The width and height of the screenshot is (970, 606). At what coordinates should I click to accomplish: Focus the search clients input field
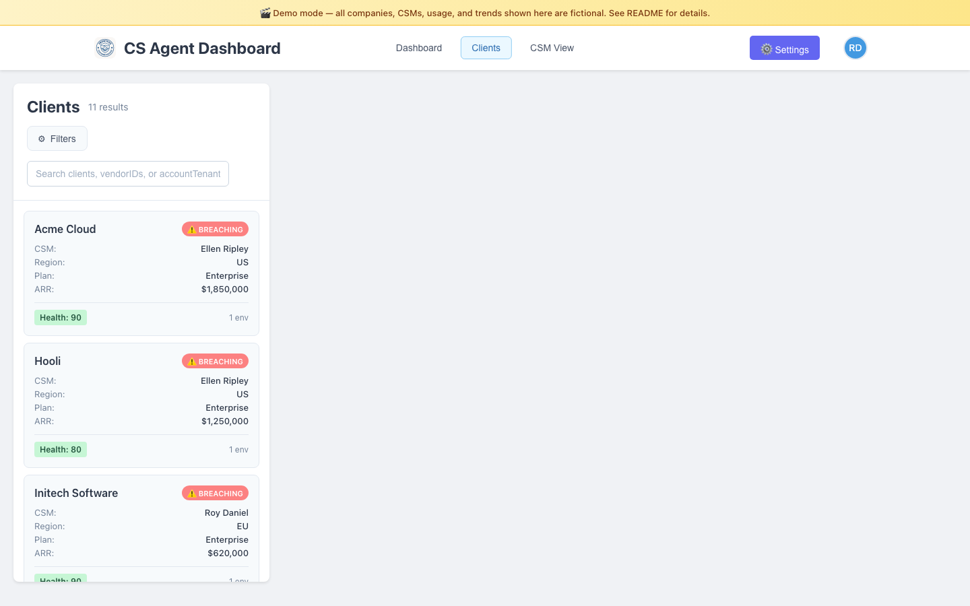coord(128,174)
